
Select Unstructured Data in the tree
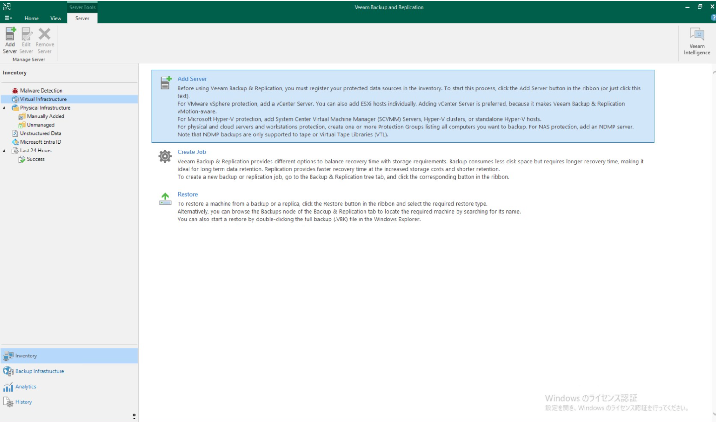pyautogui.click(x=41, y=133)
